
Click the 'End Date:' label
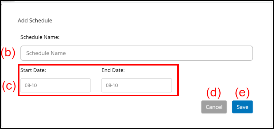(113, 70)
